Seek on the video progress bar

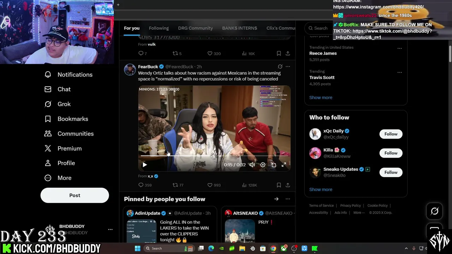pos(214,156)
